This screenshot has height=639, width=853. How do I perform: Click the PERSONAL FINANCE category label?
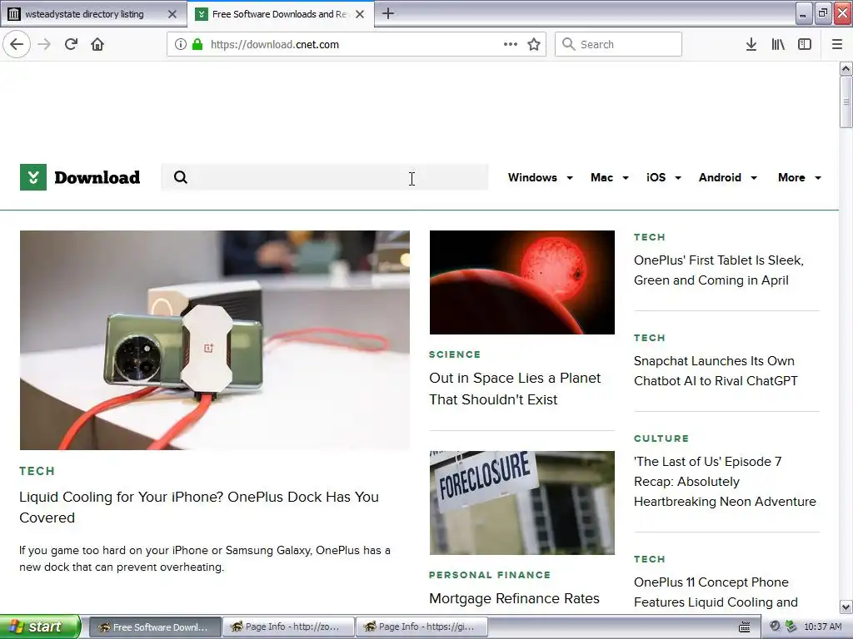coord(490,575)
